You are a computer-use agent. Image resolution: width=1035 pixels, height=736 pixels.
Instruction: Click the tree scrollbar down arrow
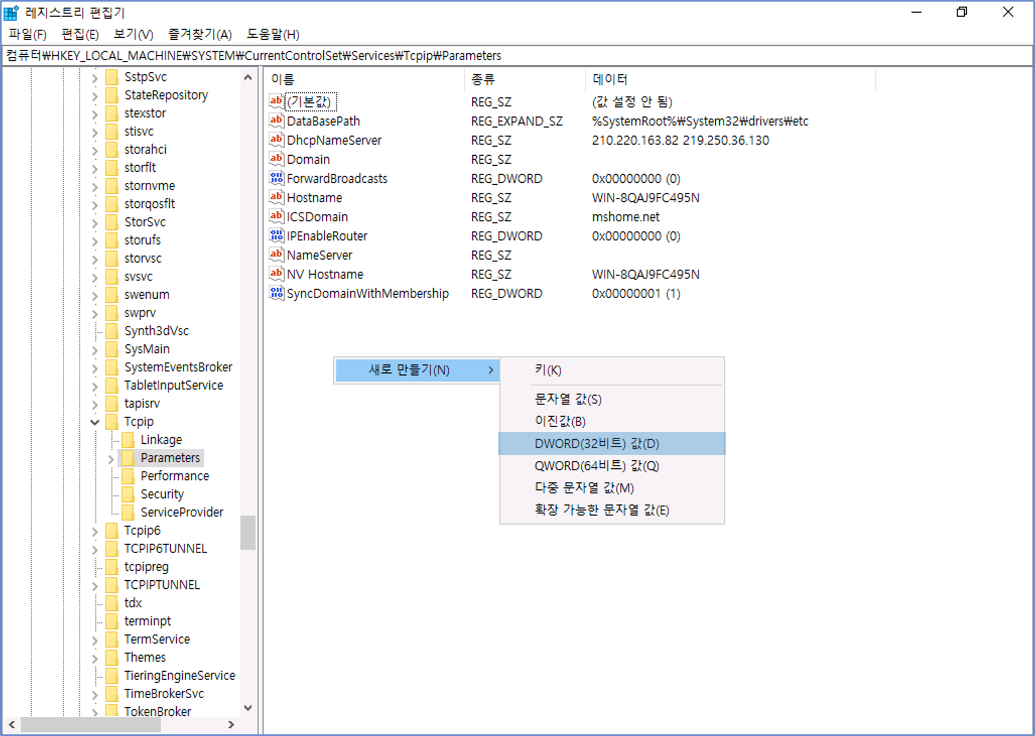[x=248, y=708]
